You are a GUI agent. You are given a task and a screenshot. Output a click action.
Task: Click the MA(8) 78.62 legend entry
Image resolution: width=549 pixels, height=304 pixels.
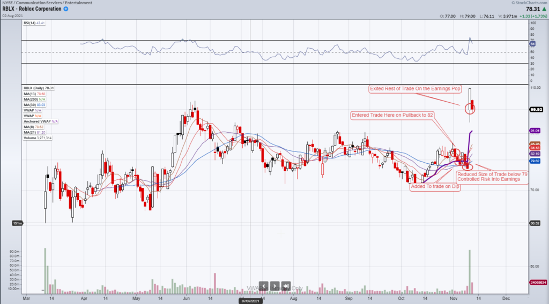34,127
